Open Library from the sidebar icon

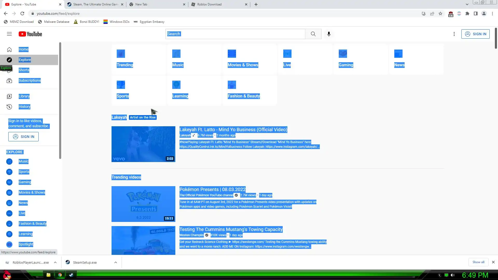click(9, 96)
